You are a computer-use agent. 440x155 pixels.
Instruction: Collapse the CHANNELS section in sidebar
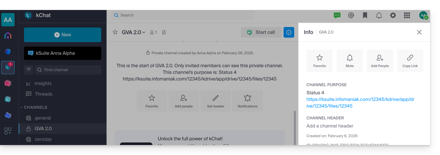[x=34, y=107]
